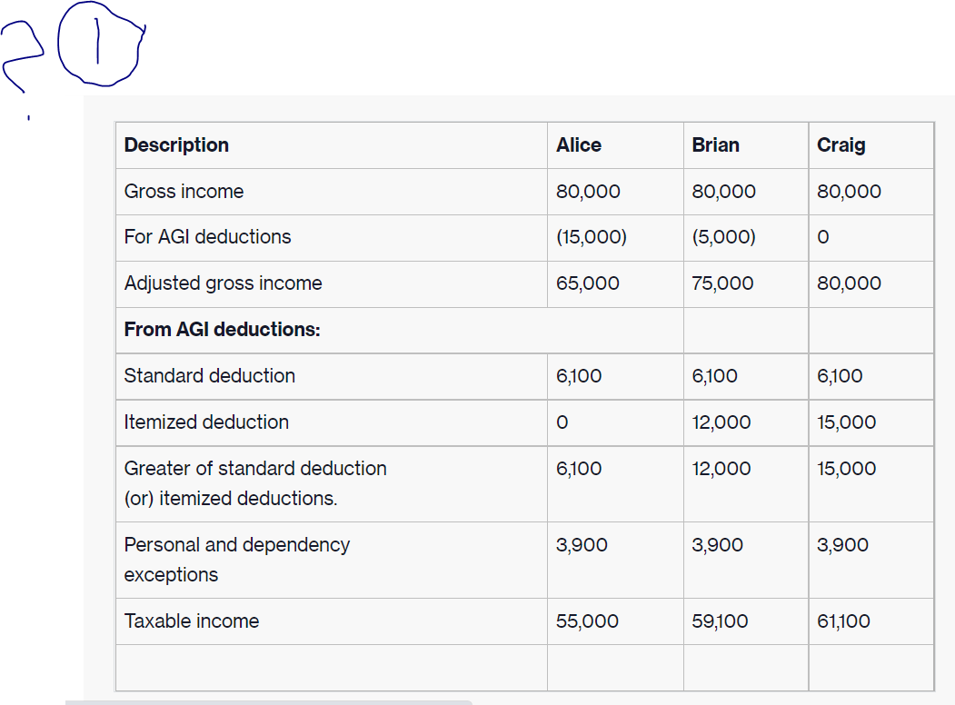The image size is (955, 705).
Task: Click the Description column header
Action: pyautogui.click(x=176, y=145)
